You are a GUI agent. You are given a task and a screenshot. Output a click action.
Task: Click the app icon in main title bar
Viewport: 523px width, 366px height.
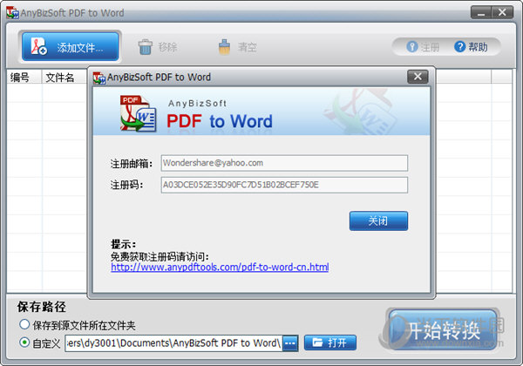(x=12, y=13)
